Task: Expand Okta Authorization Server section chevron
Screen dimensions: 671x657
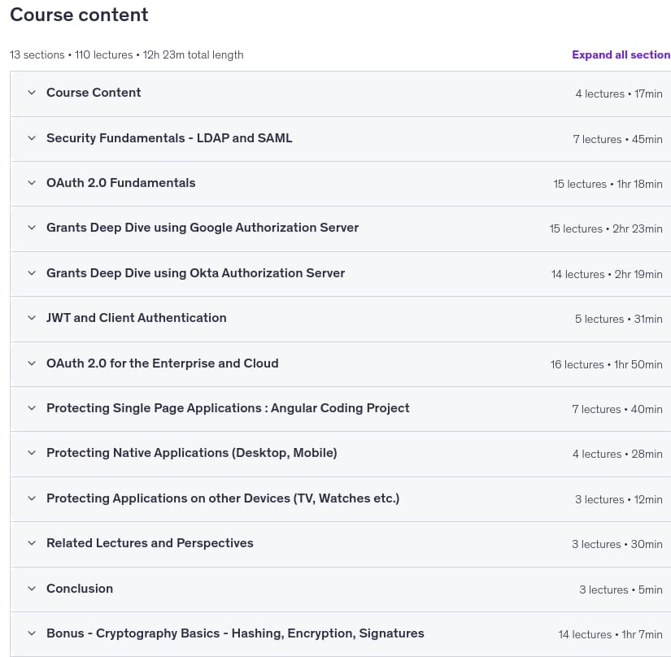Action: (32, 273)
